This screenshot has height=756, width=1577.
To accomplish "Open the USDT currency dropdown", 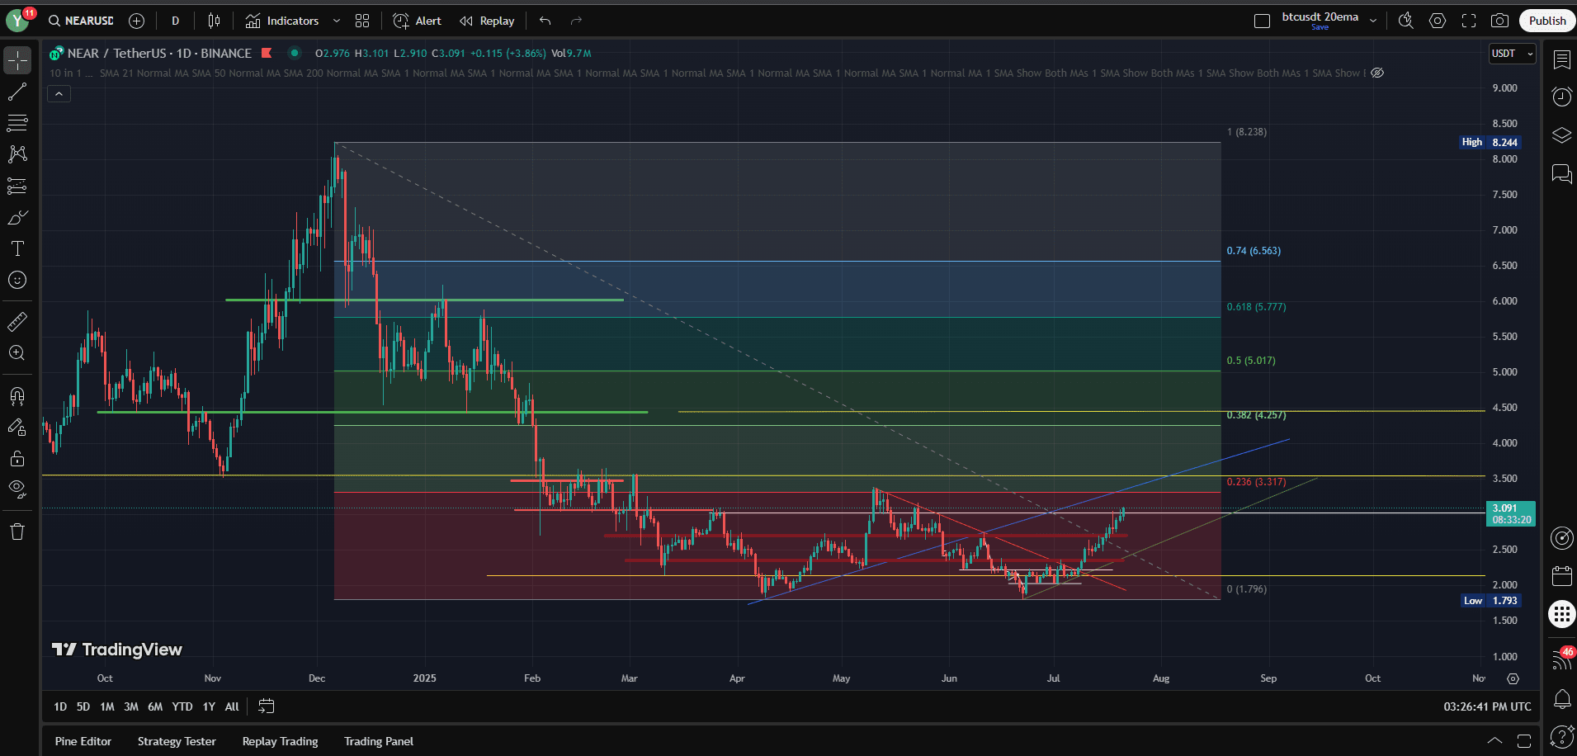I will tap(1512, 54).
